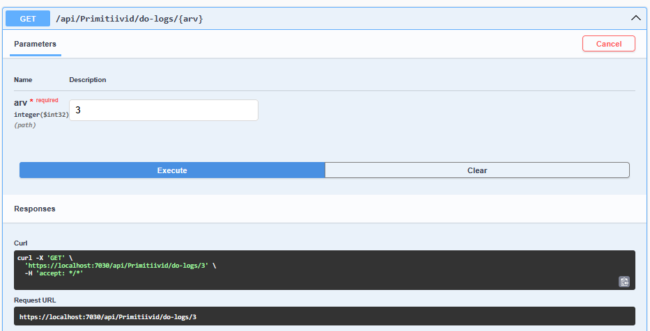Focus the arv value input field
The height and width of the screenshot is (331, 650).
[x=164, y=110]
